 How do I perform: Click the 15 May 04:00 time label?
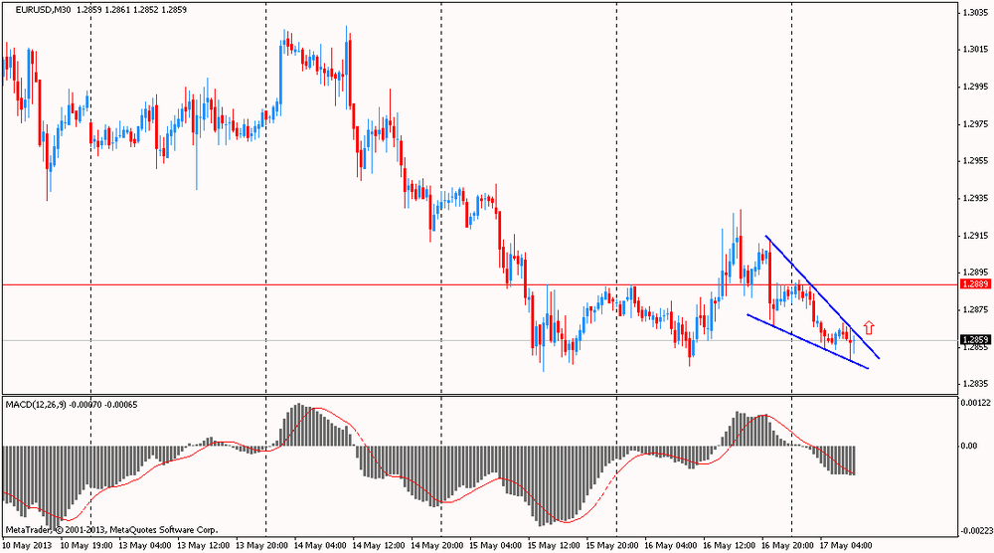point(495,545)
